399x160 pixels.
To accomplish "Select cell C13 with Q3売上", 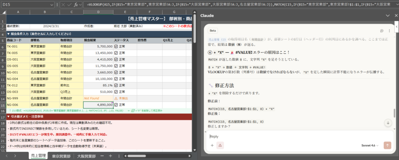I will coord(71,92).
